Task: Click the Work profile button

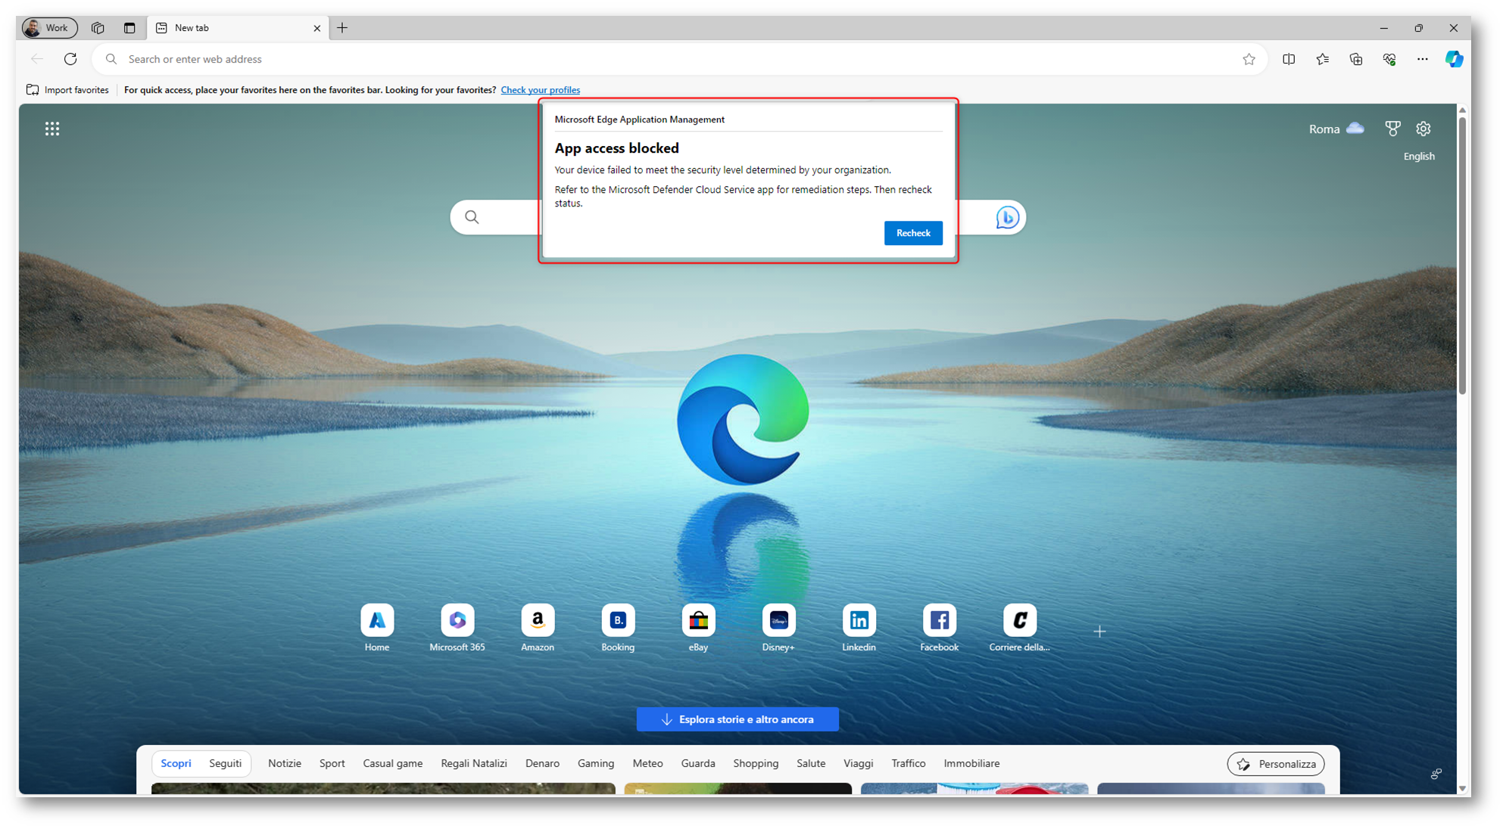Action: coord(50,28)
